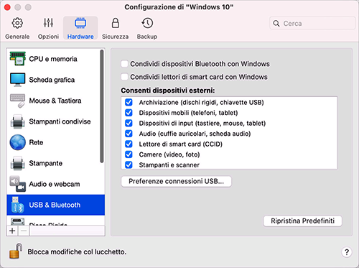Screen dimensions: 359x268
Task: Click Blocca modifiche col lucchetto text
Action: click(77, 251)
